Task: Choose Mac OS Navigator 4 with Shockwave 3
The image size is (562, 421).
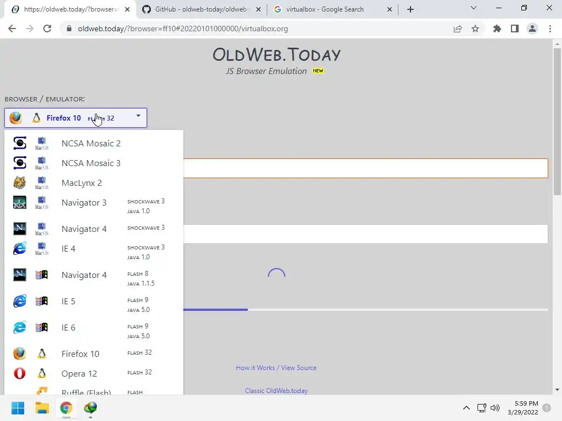Action: point(93,229)
